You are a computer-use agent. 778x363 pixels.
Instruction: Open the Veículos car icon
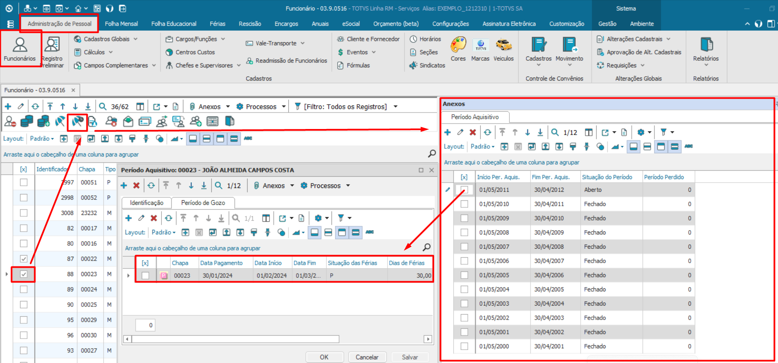coord(503,49)
